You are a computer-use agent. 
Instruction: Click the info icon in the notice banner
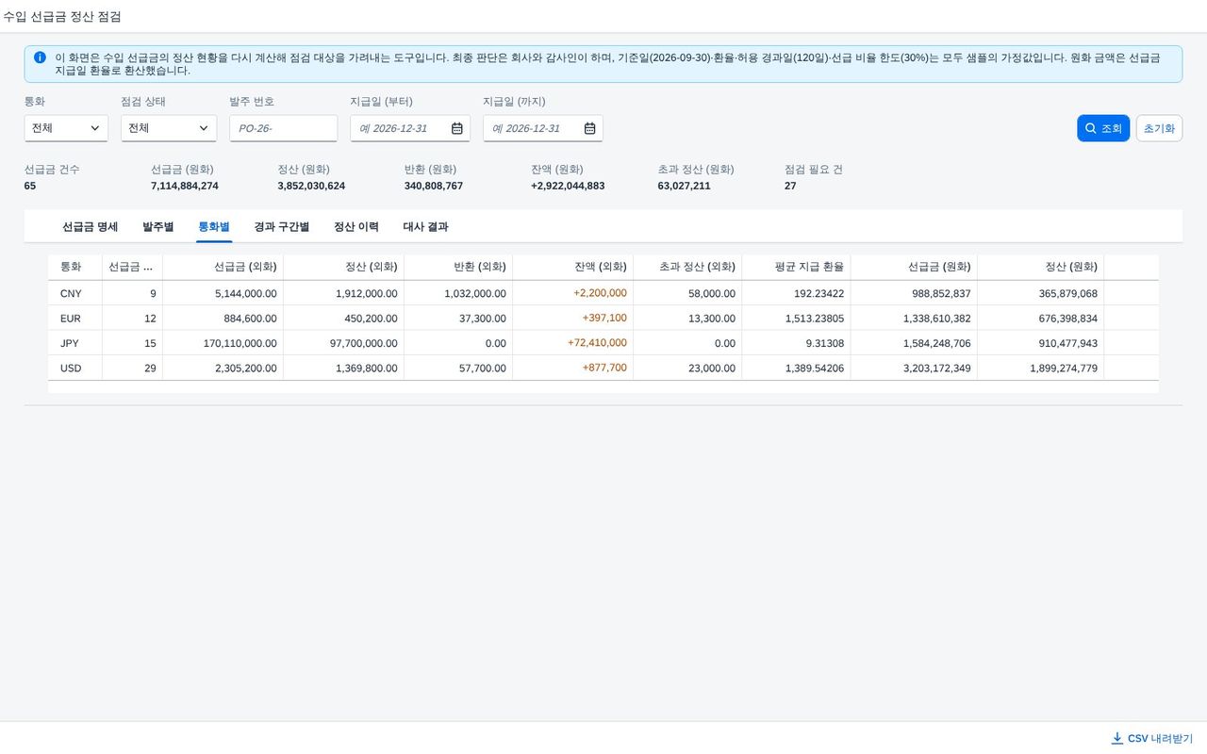(x=40, y=57)
